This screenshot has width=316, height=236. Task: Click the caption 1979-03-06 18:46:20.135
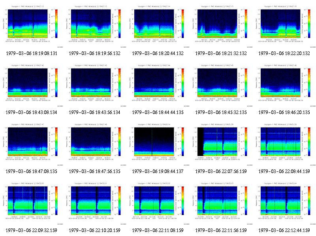(284, 112)
